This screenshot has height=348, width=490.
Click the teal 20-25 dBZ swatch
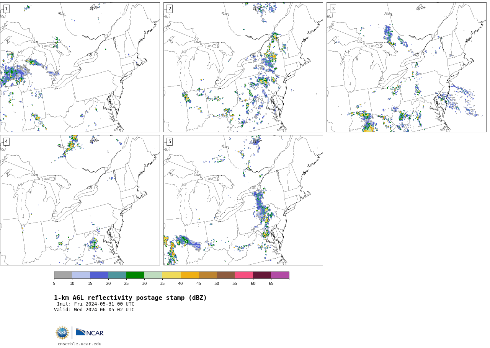117,275
